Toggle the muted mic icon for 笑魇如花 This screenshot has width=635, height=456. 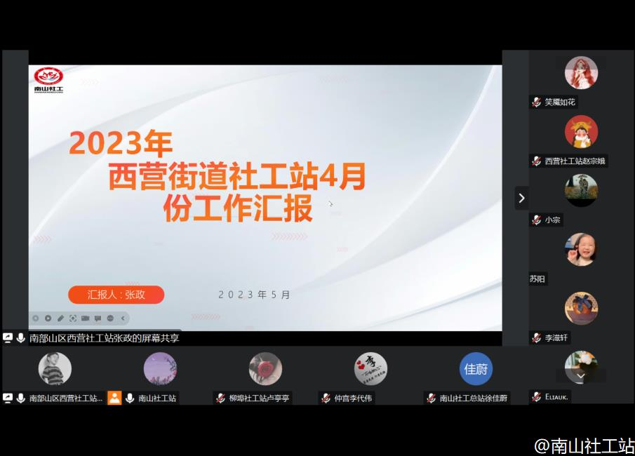point(536,102)
